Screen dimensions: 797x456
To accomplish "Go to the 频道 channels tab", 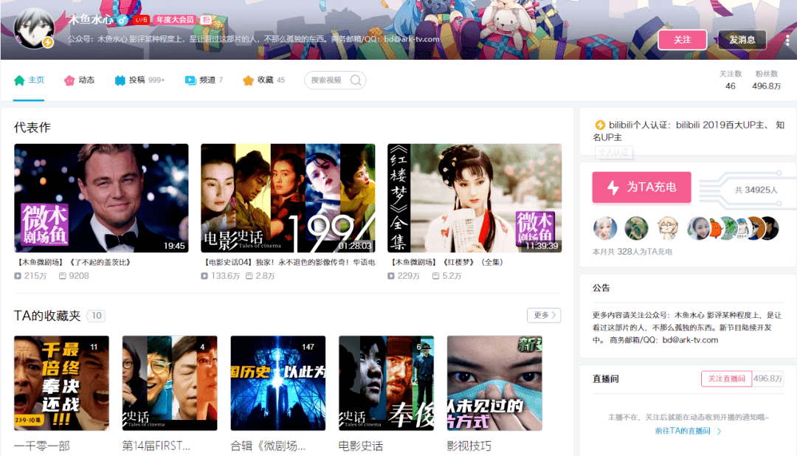I will [204, 80].
